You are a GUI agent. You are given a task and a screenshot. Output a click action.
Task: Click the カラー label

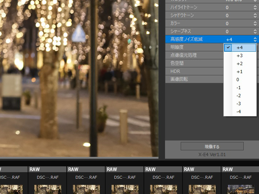[x=175, y=23]
